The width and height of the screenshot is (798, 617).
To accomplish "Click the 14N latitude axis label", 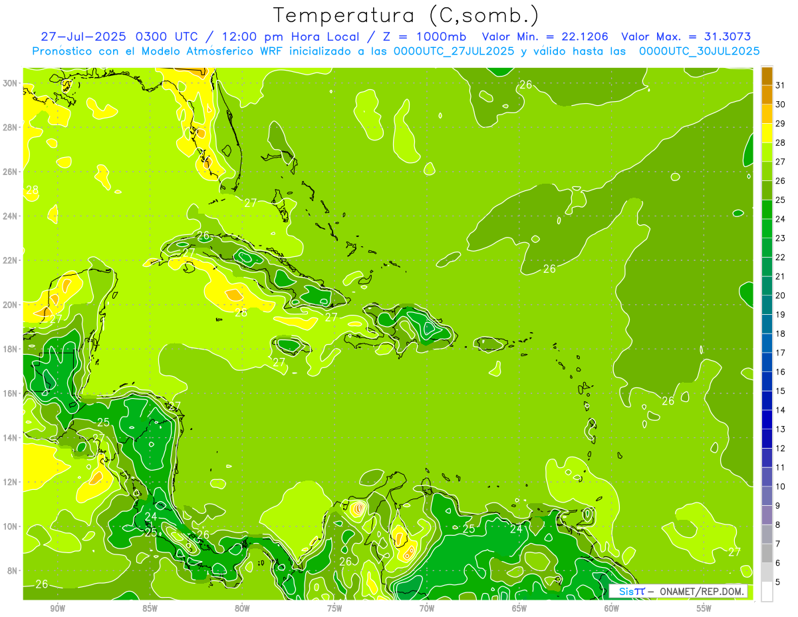I will coord(9,438).
